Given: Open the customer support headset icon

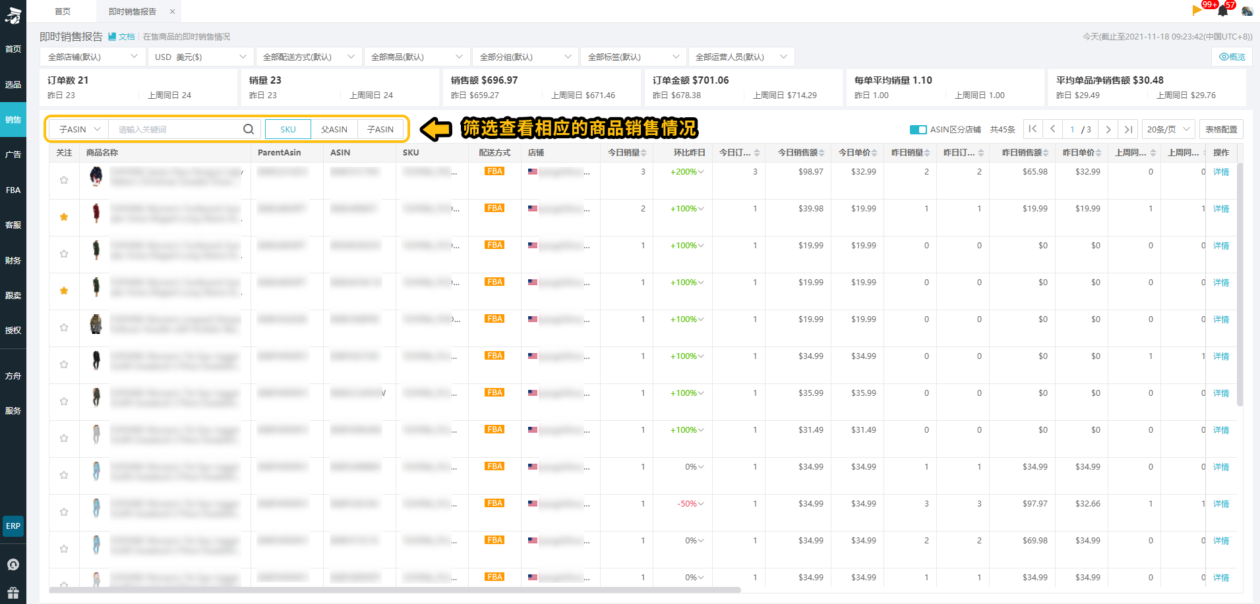Looking at the screenshot, I should coord(13,564).
